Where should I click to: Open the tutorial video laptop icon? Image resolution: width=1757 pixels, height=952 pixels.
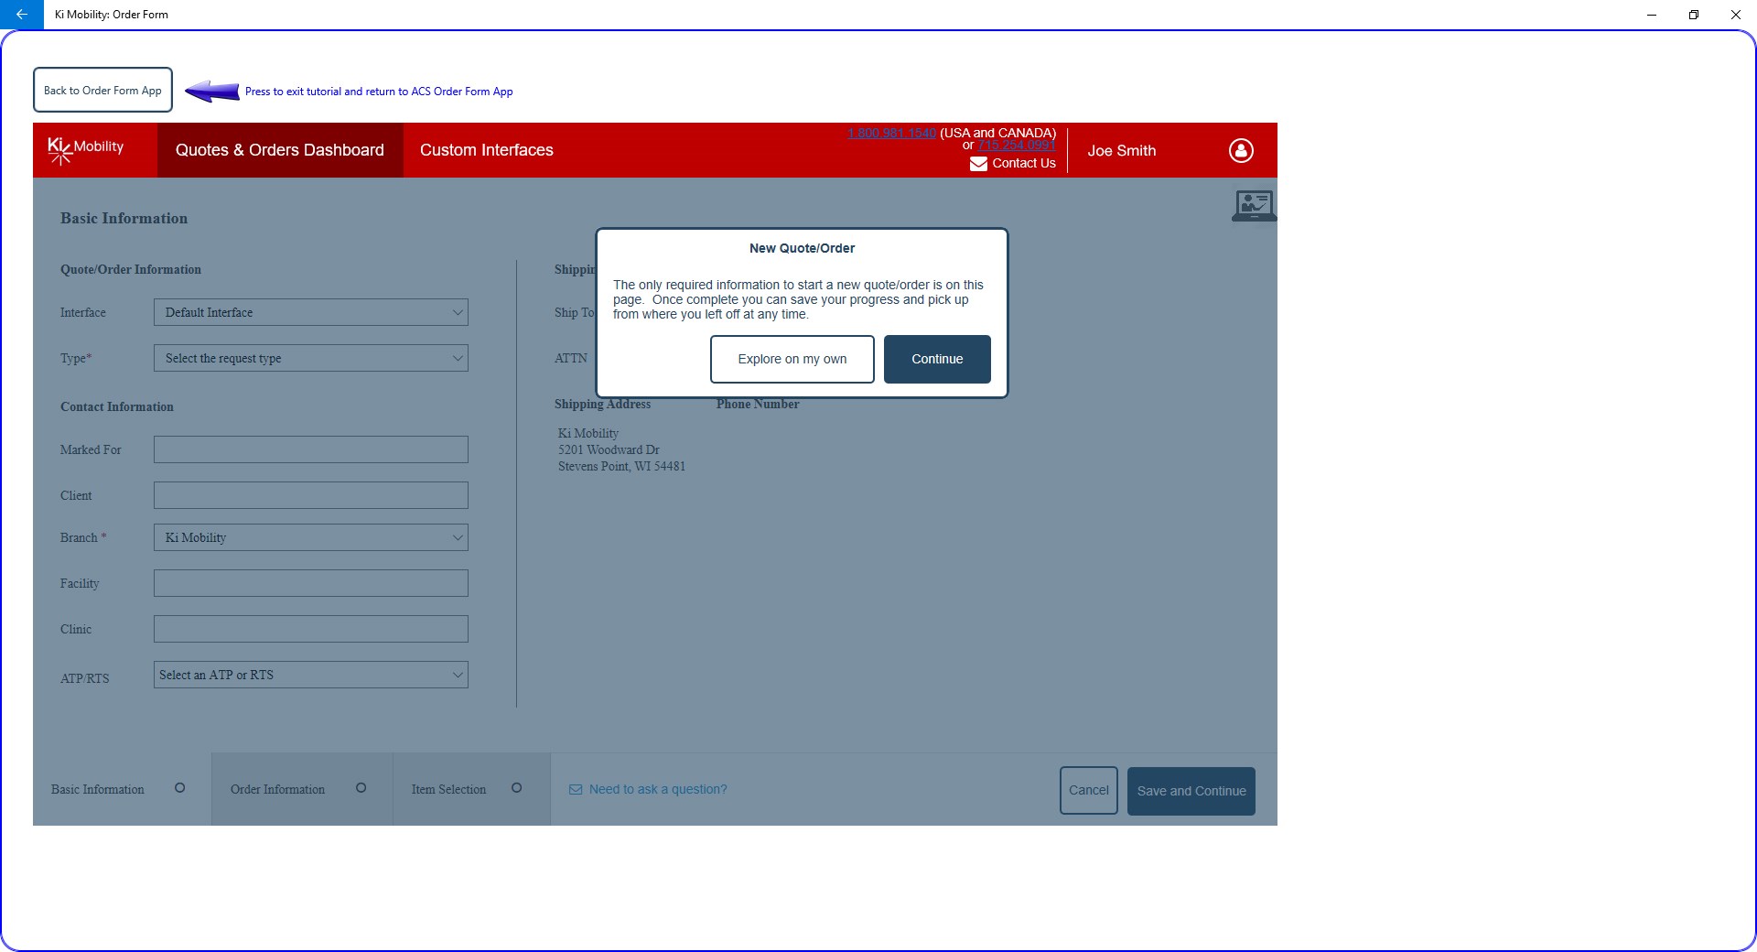click(x=1253, y=205)
